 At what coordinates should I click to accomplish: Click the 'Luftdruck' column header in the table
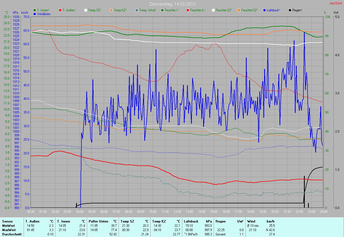(191, 221)
